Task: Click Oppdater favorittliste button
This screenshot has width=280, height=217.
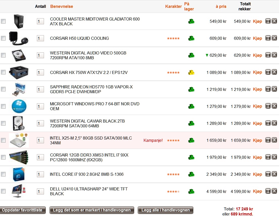Action: pyautogui.click(x=22, y=210)
